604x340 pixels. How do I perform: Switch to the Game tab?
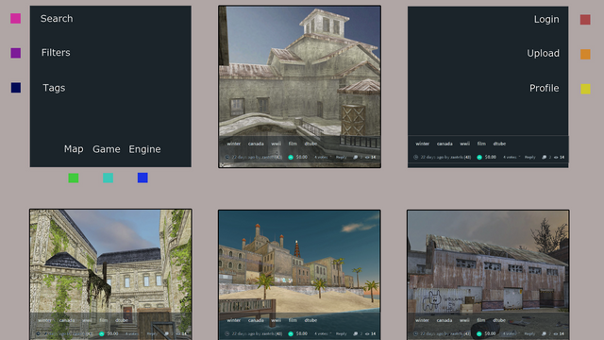point(107,149)
